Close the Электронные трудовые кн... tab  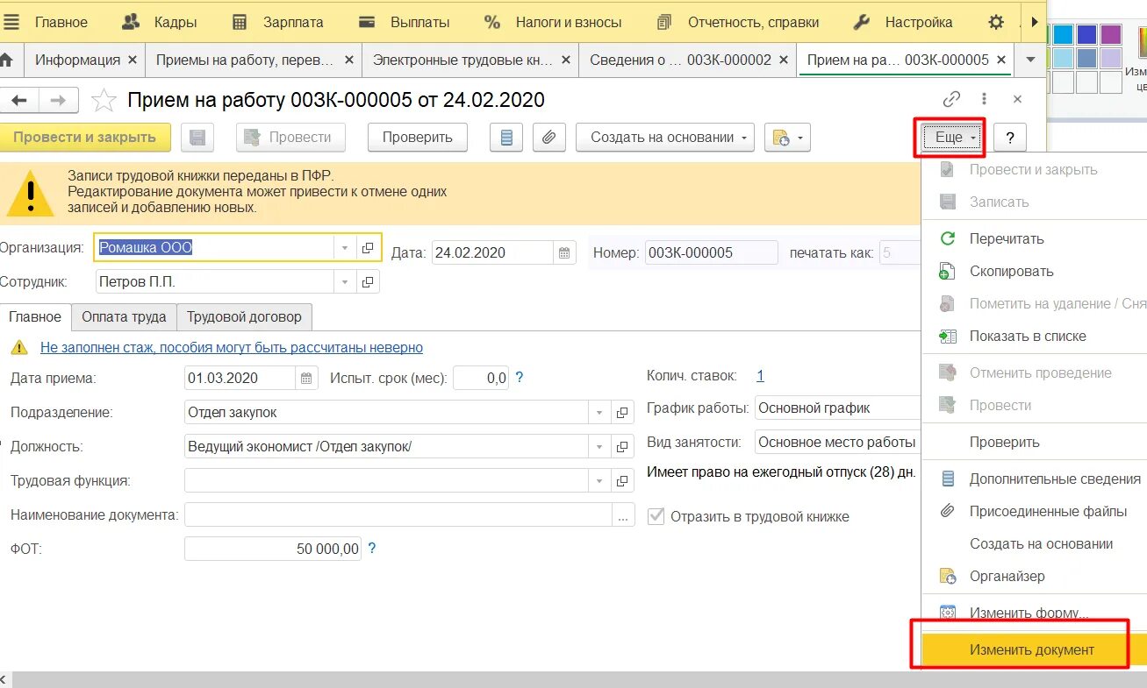coord(566,60)
